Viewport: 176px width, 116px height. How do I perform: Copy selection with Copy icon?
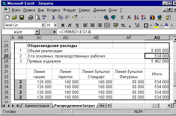[60, 17]
